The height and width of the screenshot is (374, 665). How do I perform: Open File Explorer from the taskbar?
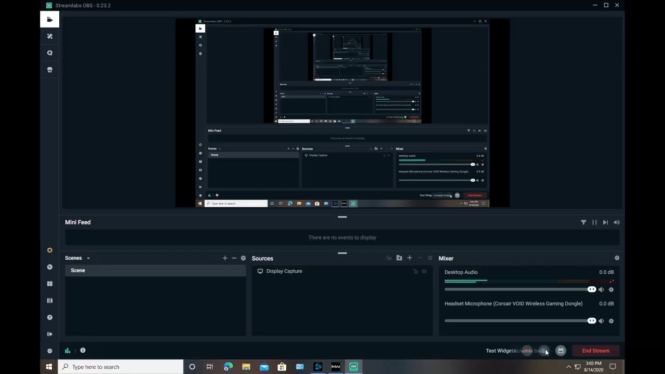coord(246,367)
